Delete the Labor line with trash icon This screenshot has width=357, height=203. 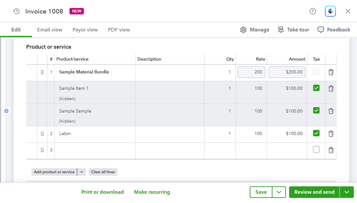331,134
